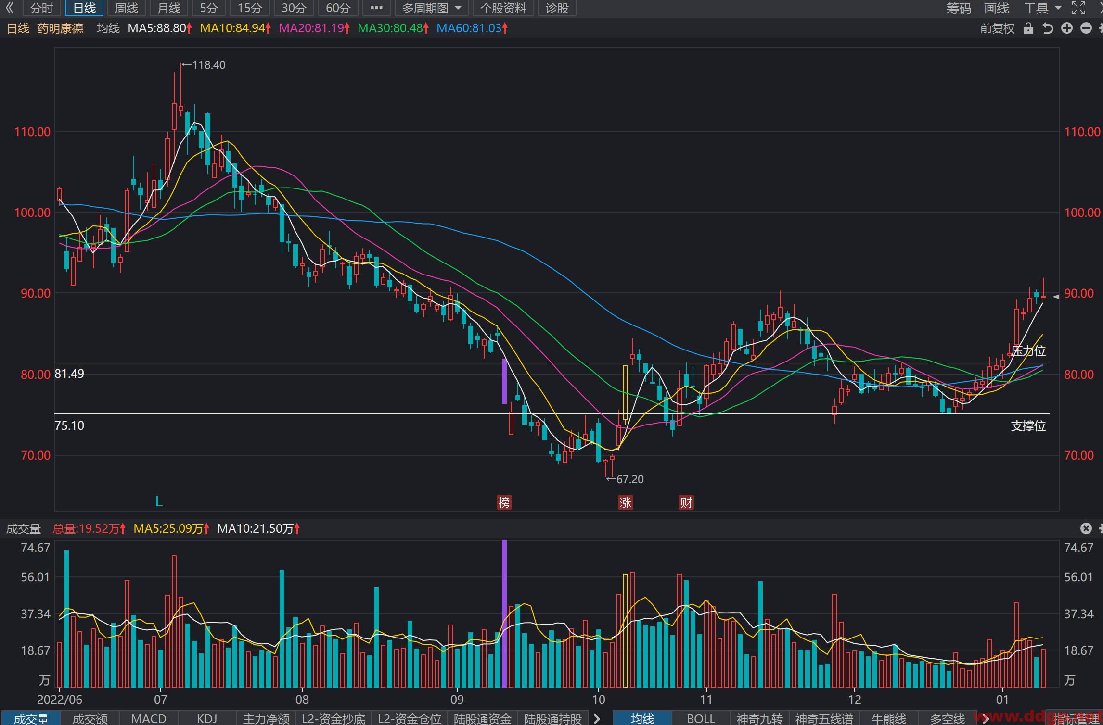This screenshot has height=725, width=1103.
Task: Show more sub-indicator tabs via chevron after 陆股通持股
Action: [x=597, y=718]
